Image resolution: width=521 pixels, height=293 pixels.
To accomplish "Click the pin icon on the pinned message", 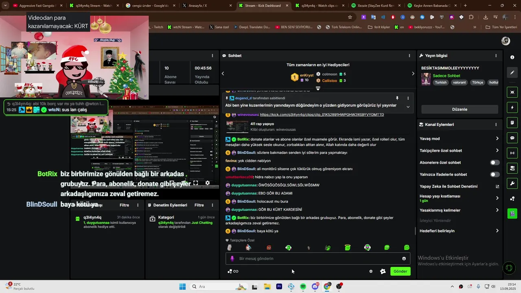I will point(397,98).
